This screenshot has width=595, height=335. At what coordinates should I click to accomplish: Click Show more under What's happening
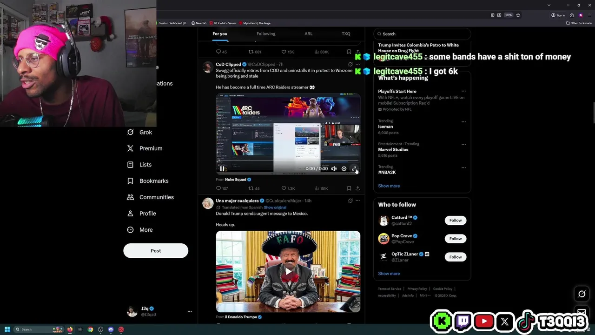point(389,186)
